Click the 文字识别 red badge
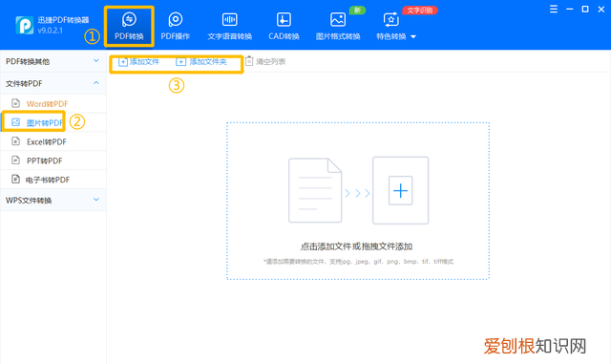The image size is (611, 364). [420, 11]
